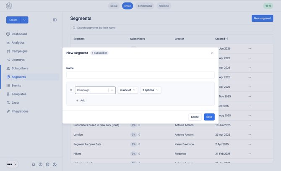Viewport: 281px width, 171px height.
Task: Click the Templates icon in sidebar
Action: pyautogui.click(x=8, y=94)
